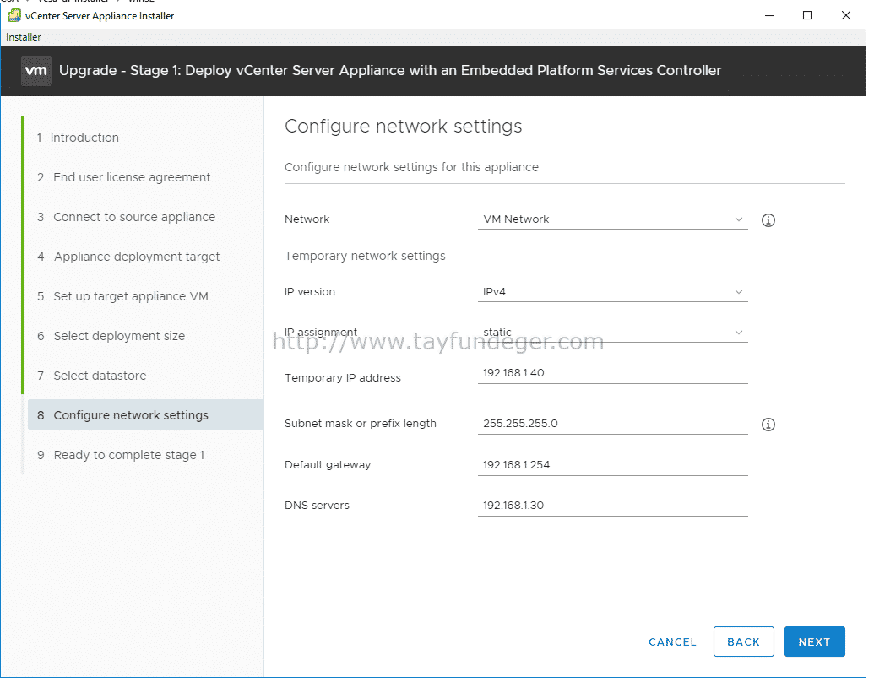Click the IP assignment label
The height and width of the screenshot is (682, 874).
pyautogui.click(x=321, y=332)
